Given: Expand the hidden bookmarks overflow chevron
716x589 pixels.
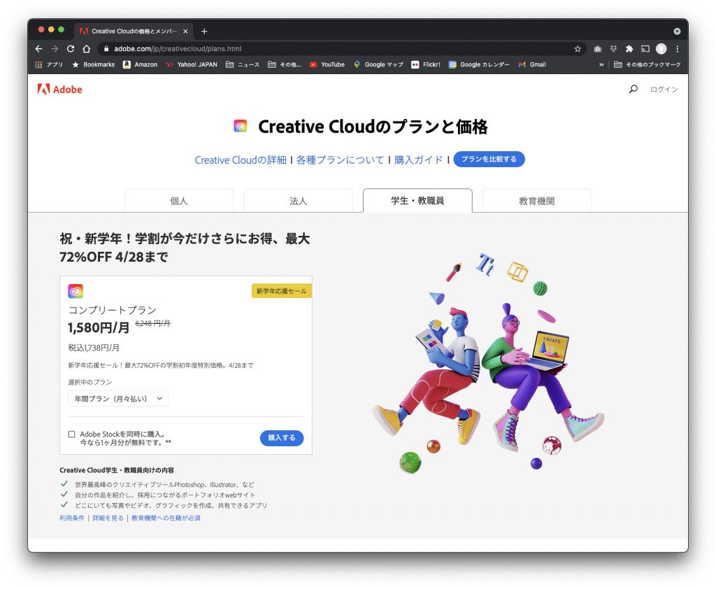Looking at the screenshot, I should point(601,64).
